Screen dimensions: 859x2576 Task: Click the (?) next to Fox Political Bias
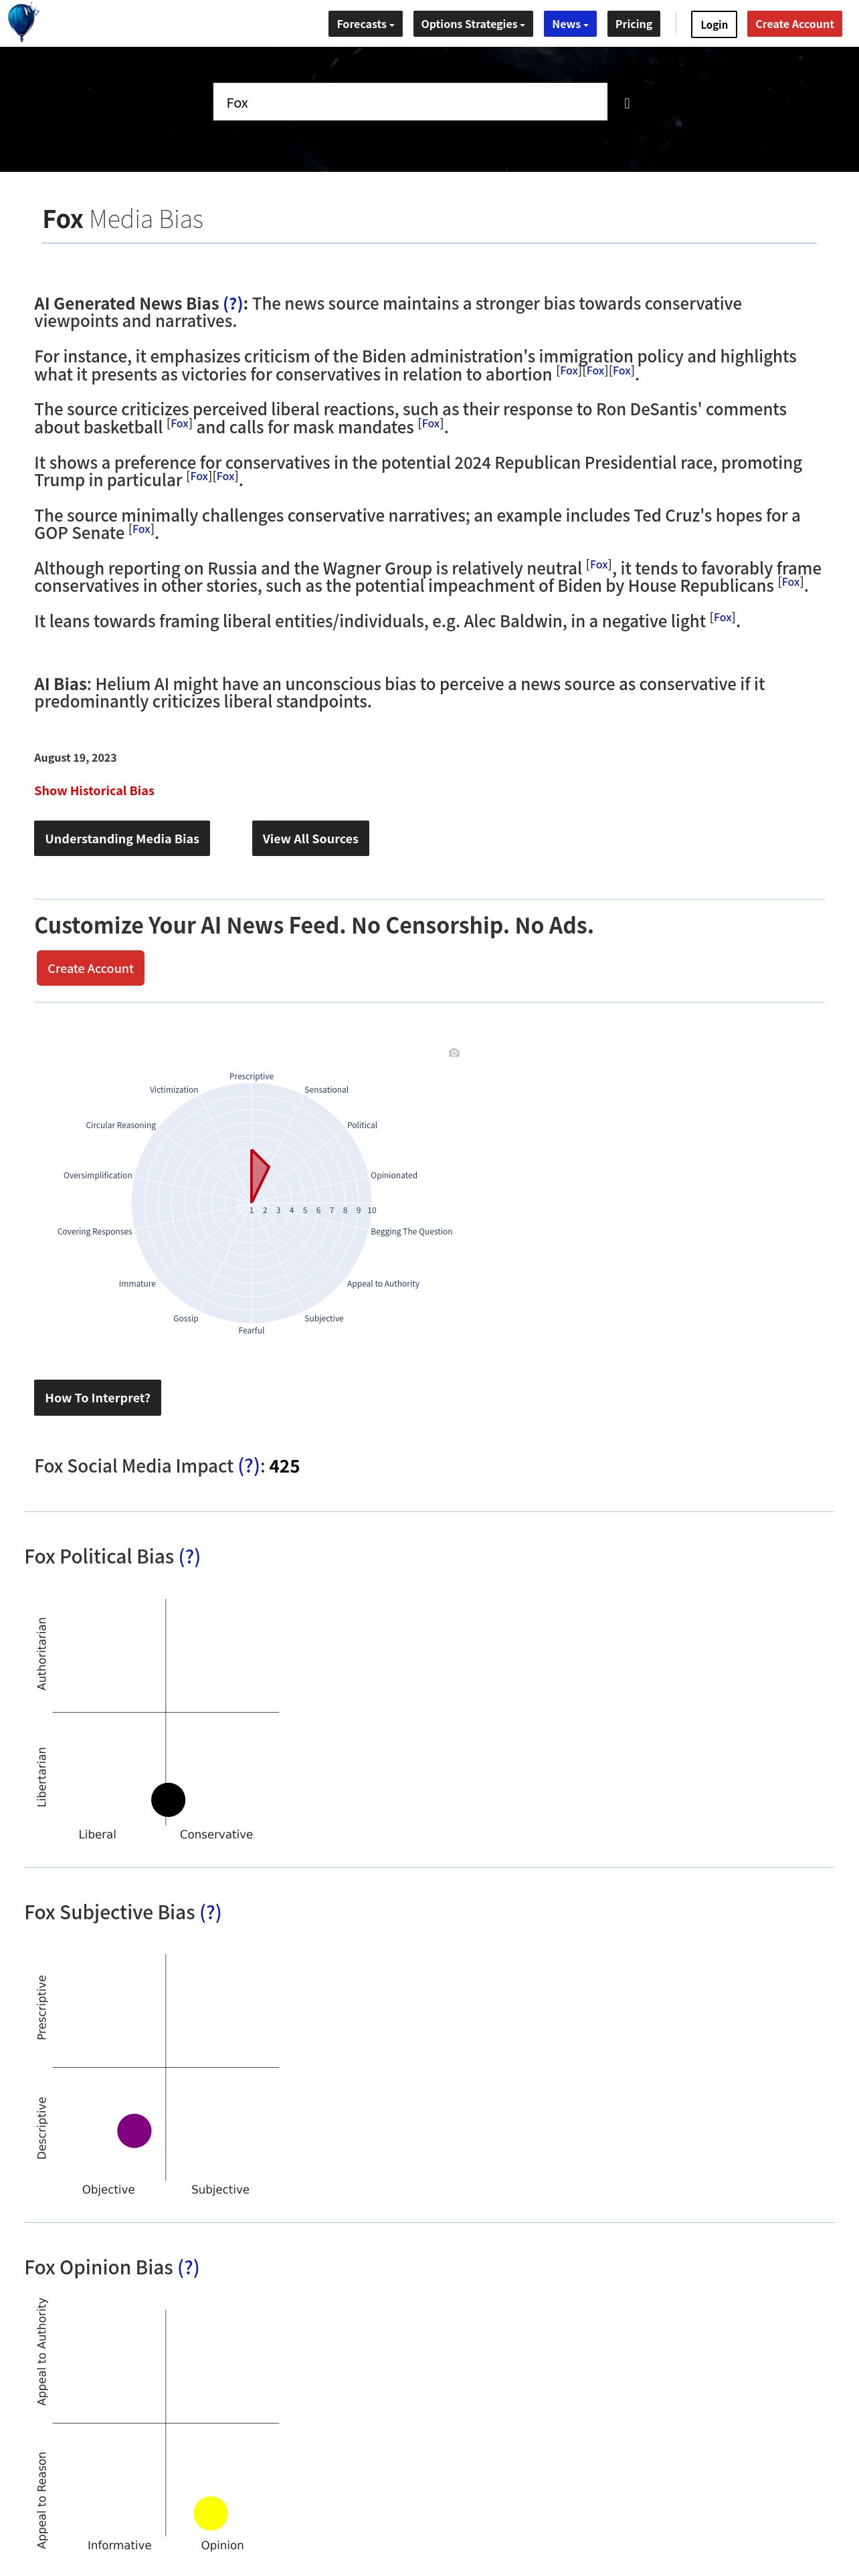click(189, 1556)
